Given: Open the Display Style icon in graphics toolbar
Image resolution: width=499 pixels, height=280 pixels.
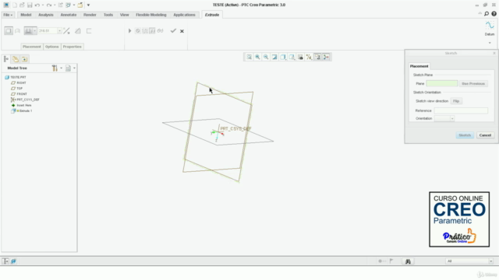Looking at the screenshot, I should pos(283,57).
